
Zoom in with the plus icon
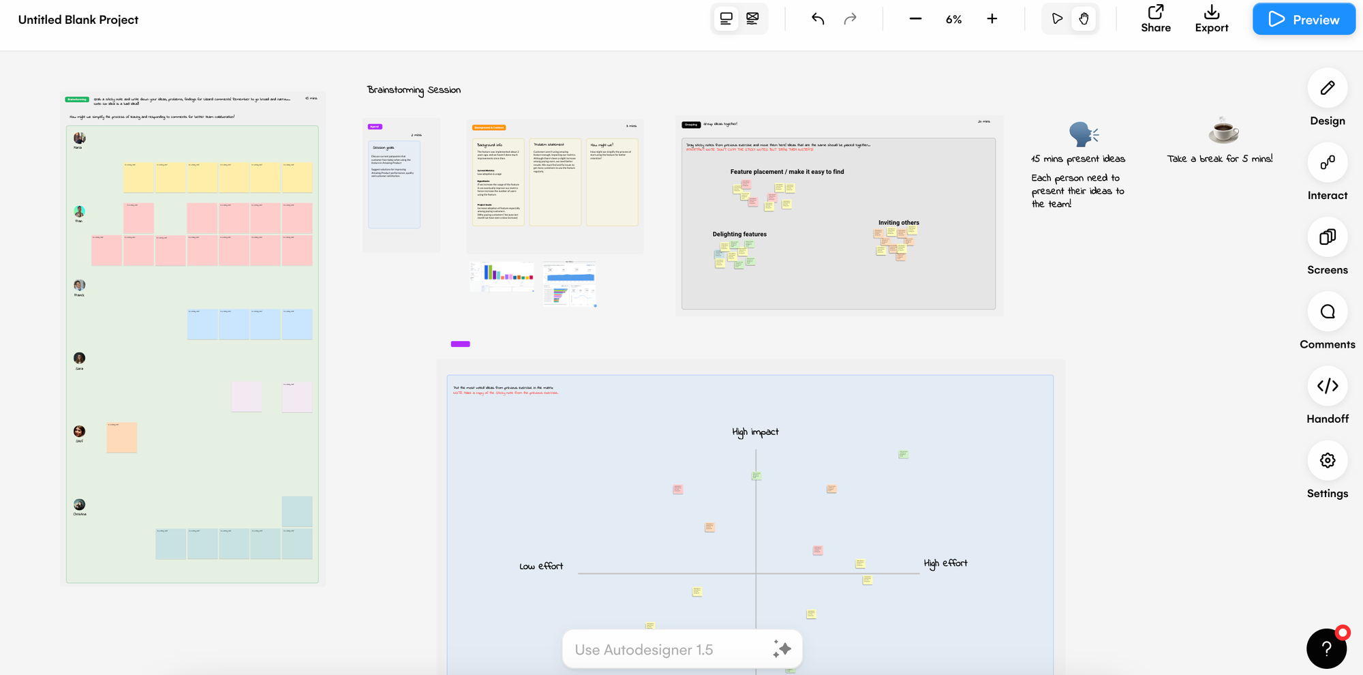(x=992, y=19)
